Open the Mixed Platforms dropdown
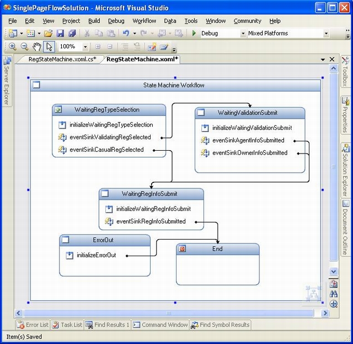 click(326, 33)
